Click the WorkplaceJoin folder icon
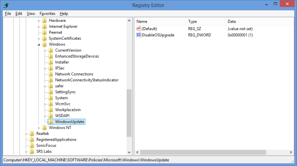The width and height of the screenshot is (297, 166). [51, 110]
